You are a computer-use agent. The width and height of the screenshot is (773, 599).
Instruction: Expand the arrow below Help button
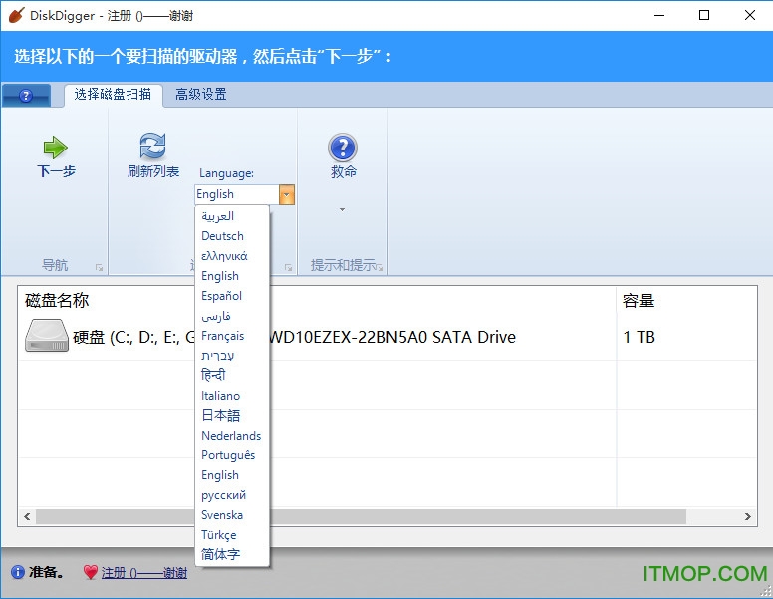342,209
